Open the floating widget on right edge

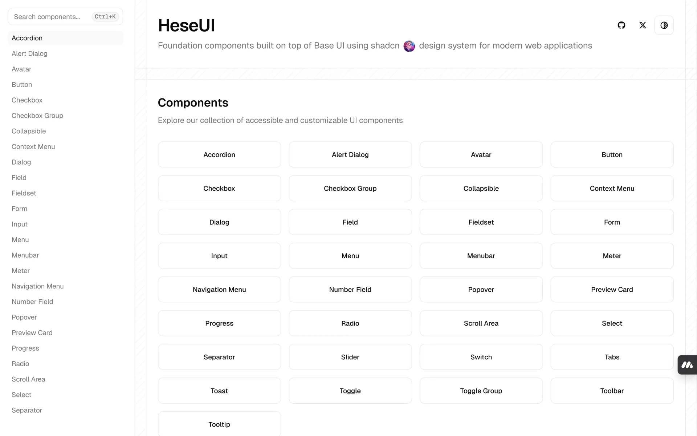(x=687, y=365)
